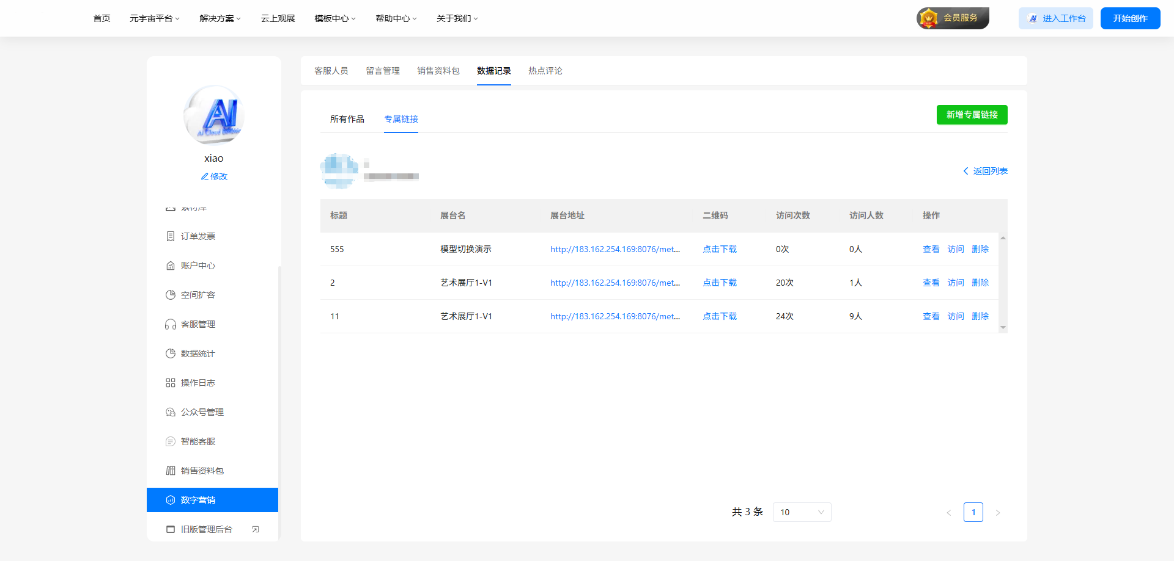The width and height of the screenshot is (1174, 561).
Task: Click the order invoice icon in sidebar
Action: tap(171, 236)
